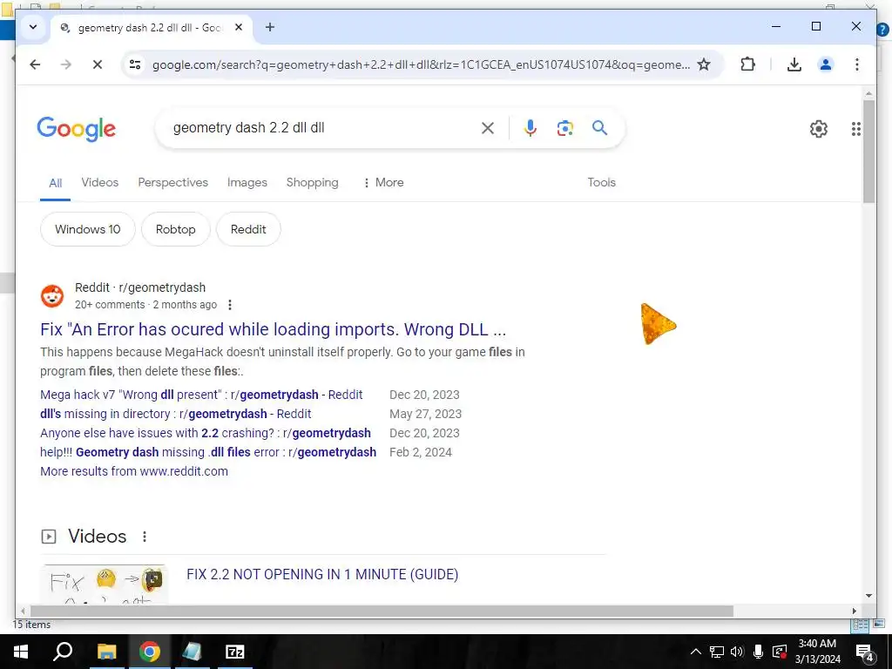Open Chrome extensions puzzle icon

[x=747, y=64]
